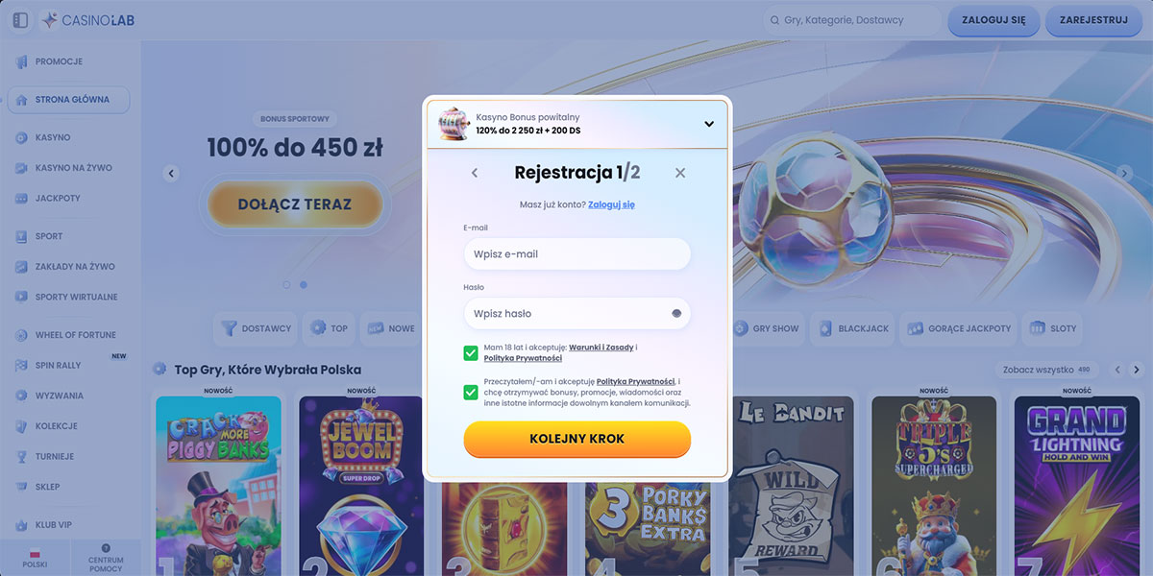This screenshot has width=1153, height=576.
Task: Uncheck the bonuses and promotions consent checkbox
Action: click(471, 392)
